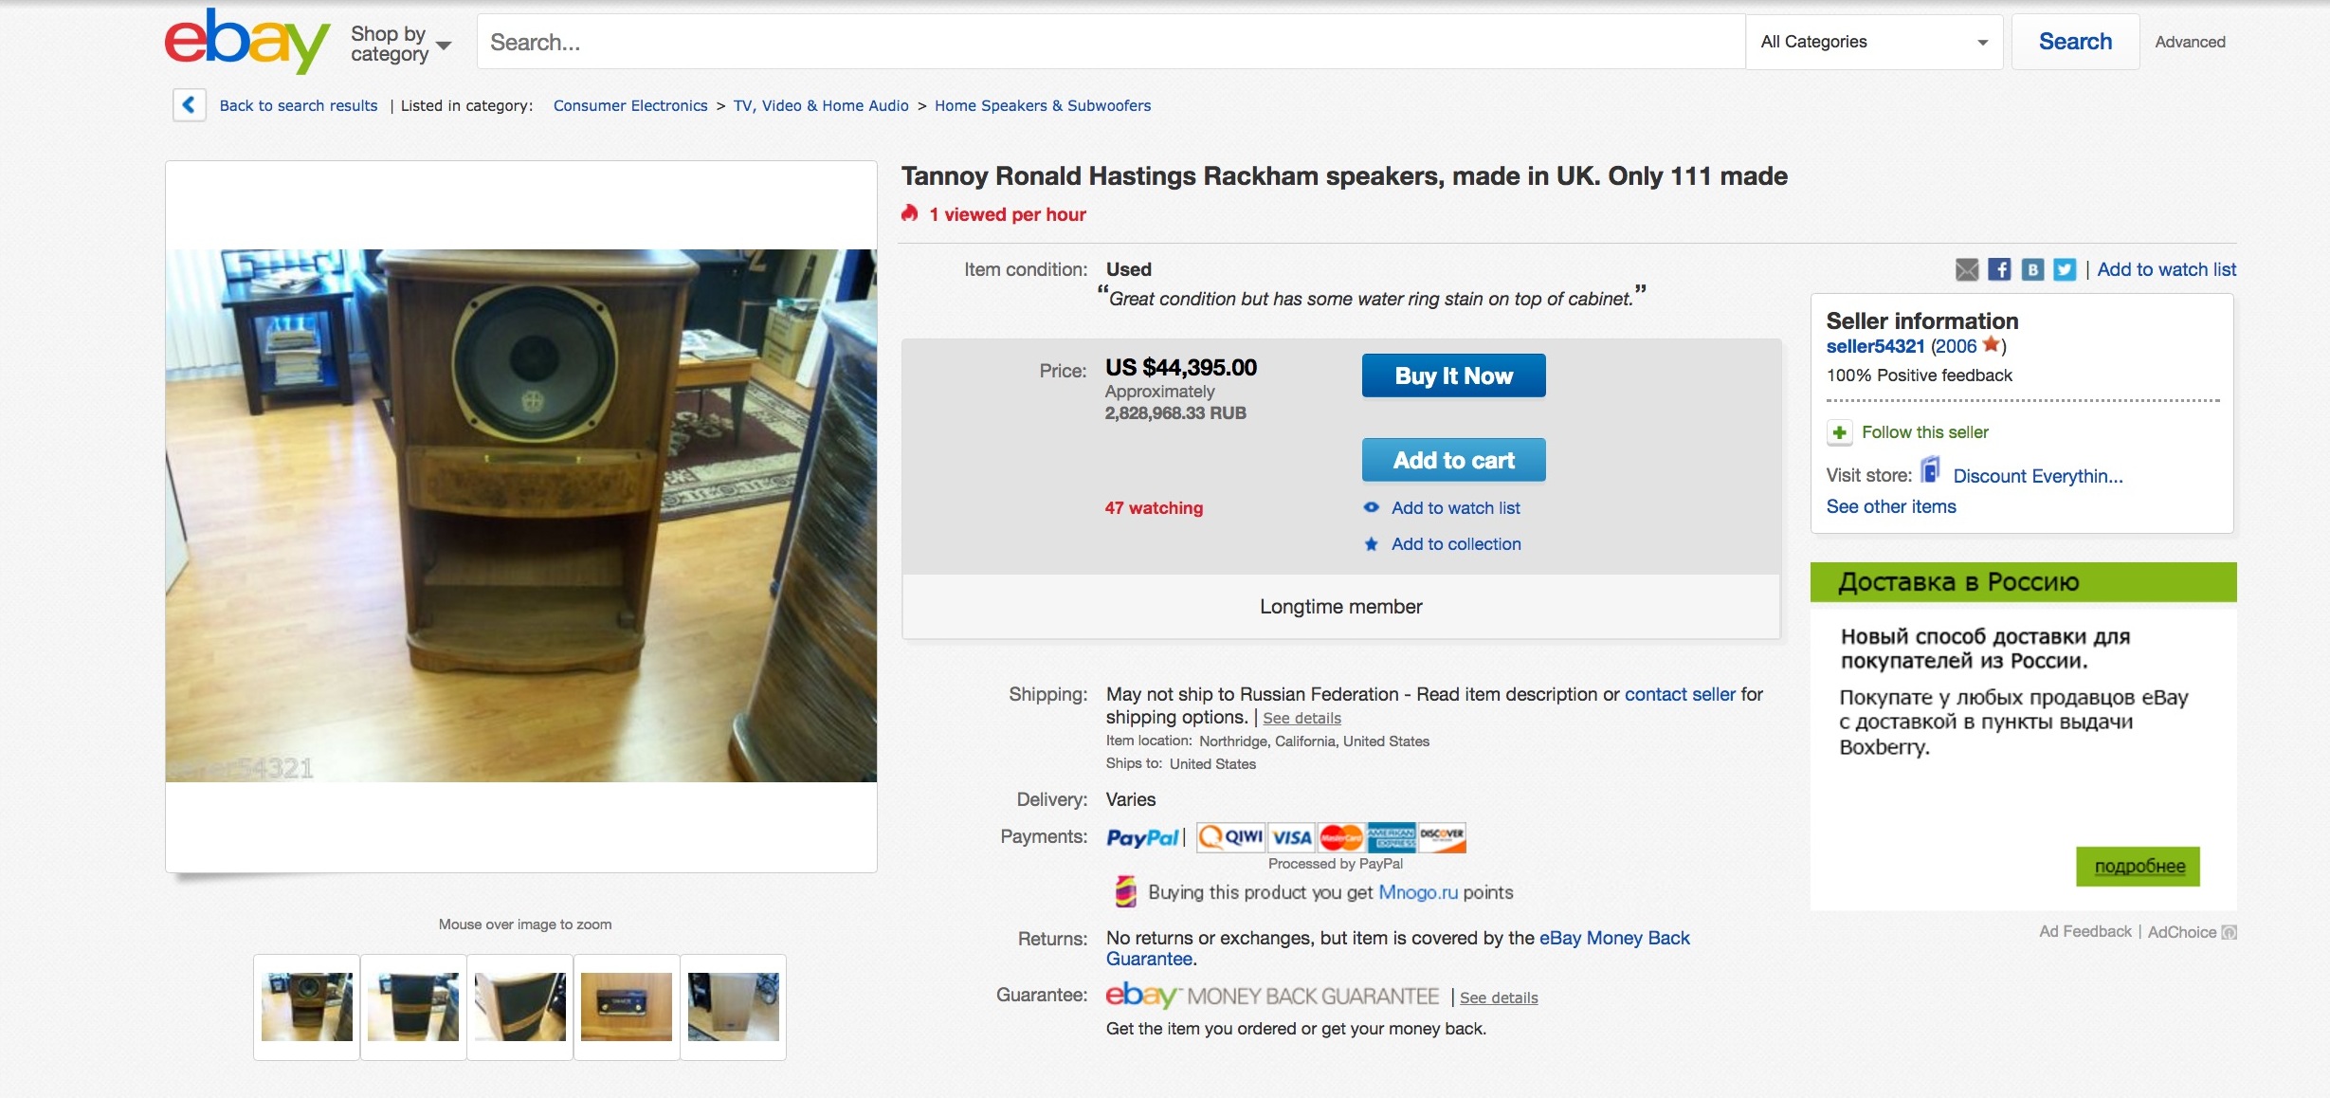Viewport: 2330px width, 1098px height.
Task: Click the VK share icon
Action: (2032, 269)
